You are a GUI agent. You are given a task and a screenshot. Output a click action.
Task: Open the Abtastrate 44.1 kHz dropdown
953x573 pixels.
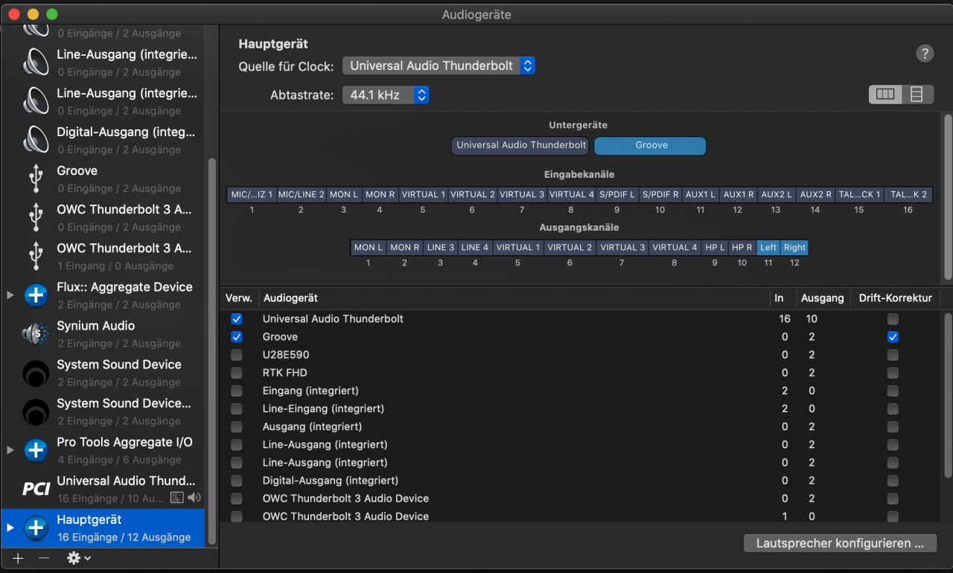[x=386, y=95]
